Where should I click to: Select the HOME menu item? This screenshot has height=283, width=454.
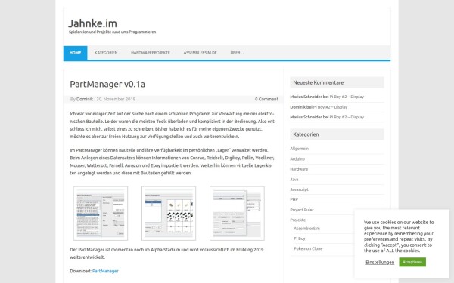(75, 53)
